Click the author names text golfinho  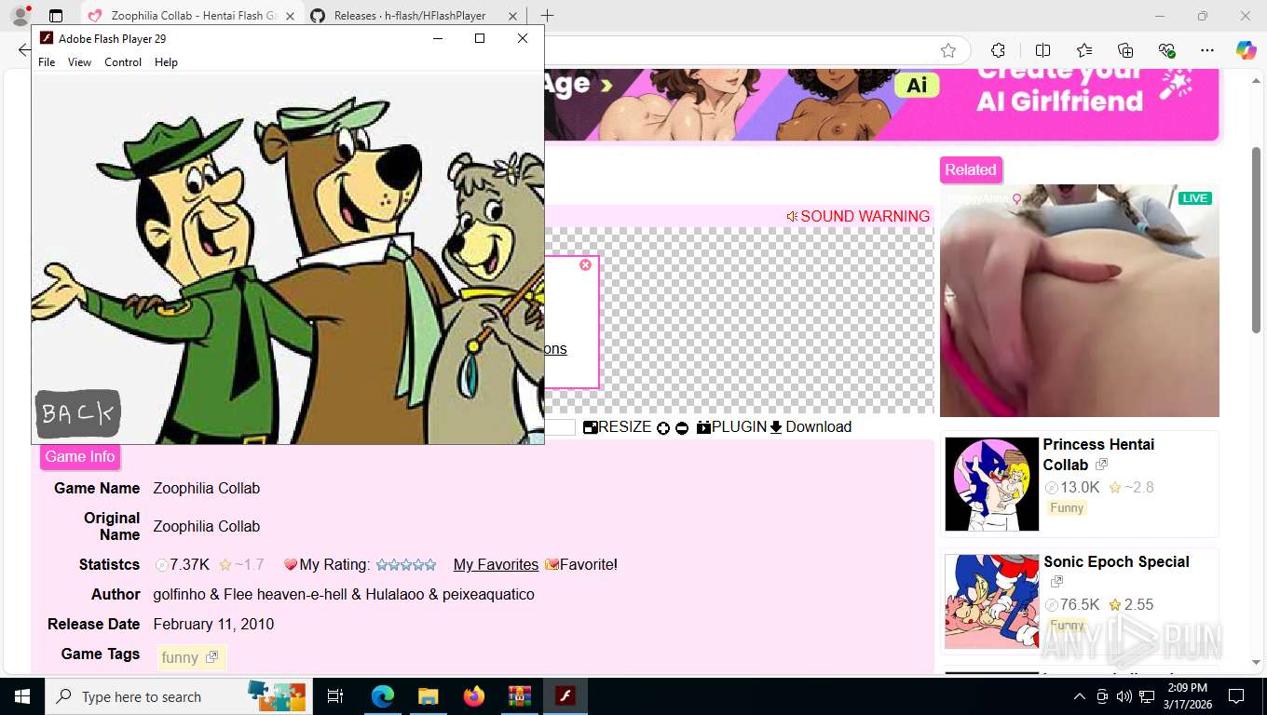[x=344, y=595]
